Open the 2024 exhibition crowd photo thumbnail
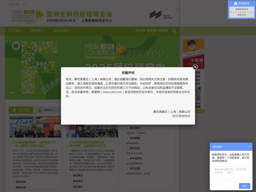 point(35,127)
